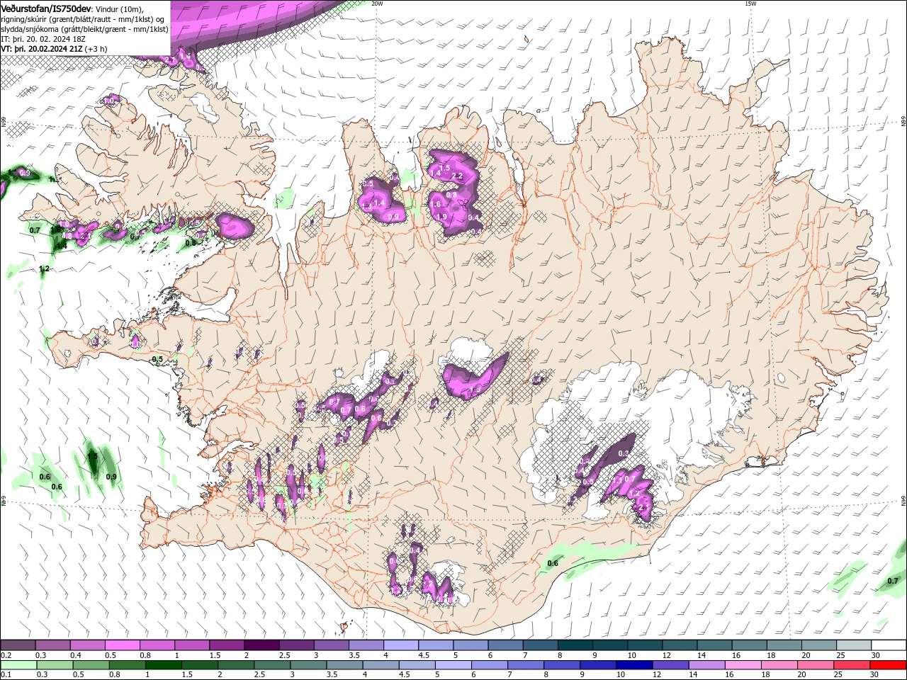Pick the light lavender upper-scale swatch at 4

pyautogui.click(x=400, y=645)
